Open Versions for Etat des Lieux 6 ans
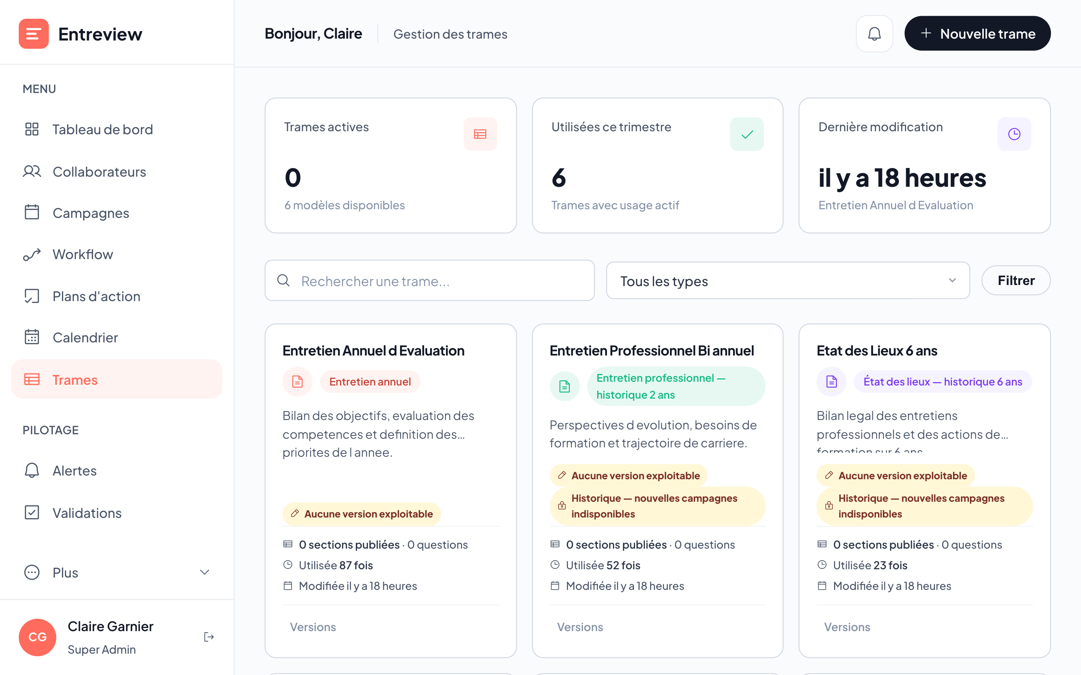 (x=847, y=627)
